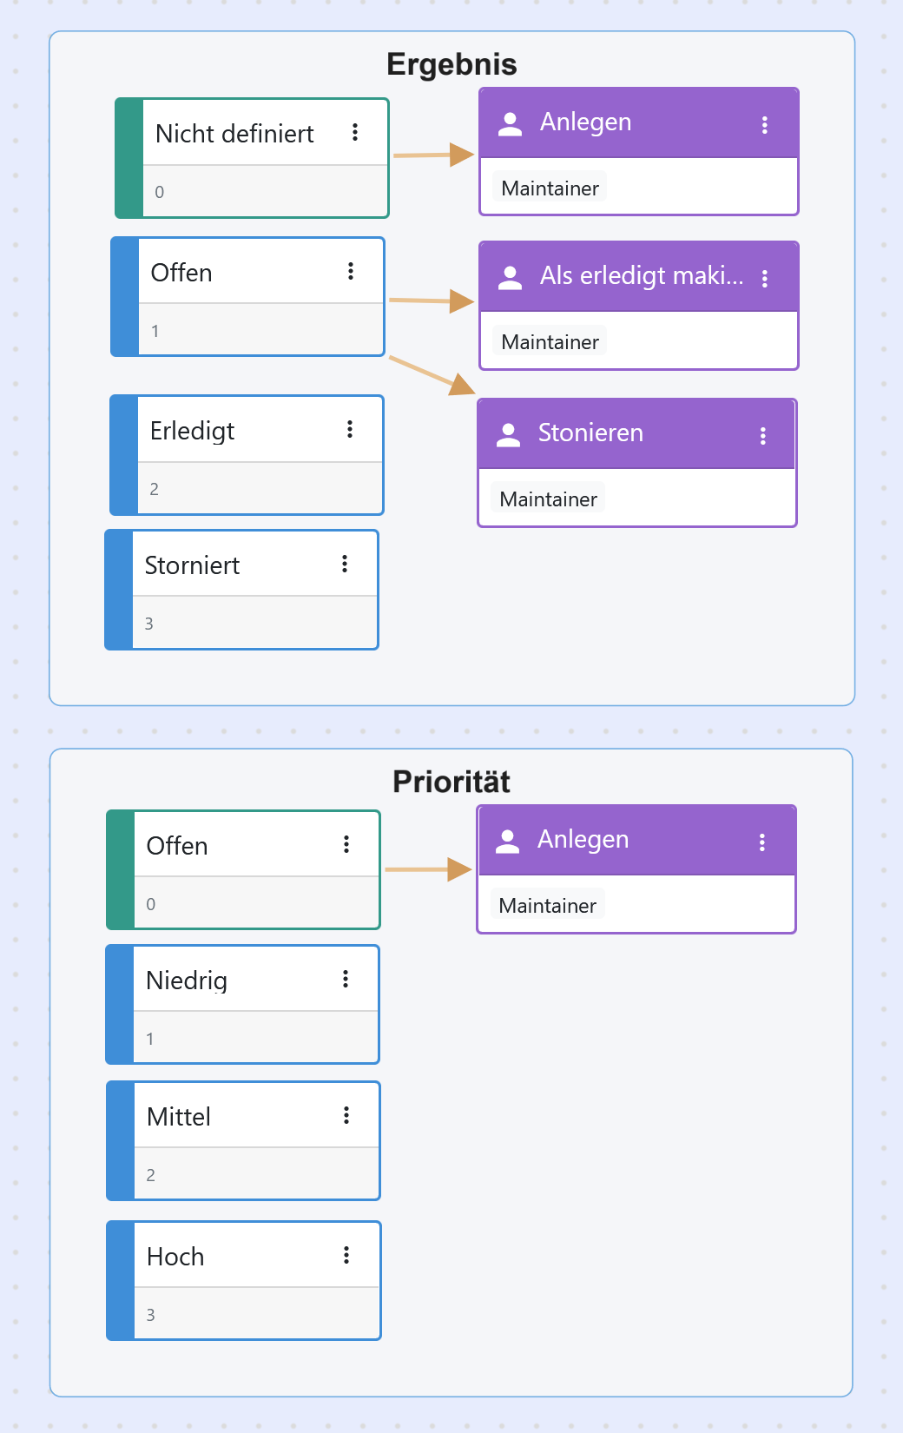Open the three-dot menu on Nicht definiert

(x=355, y=132)
